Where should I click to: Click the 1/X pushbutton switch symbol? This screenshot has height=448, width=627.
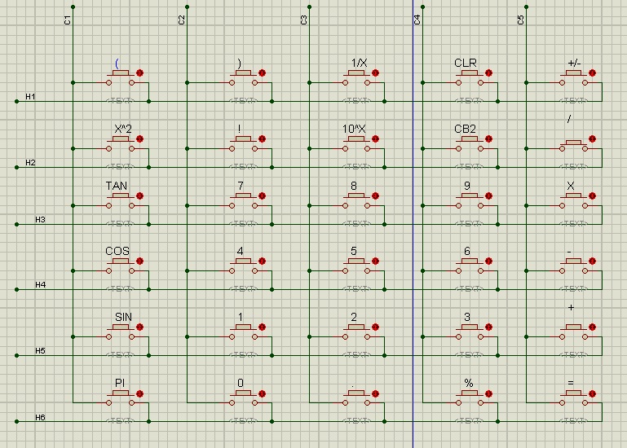click(x=356, y=78)
